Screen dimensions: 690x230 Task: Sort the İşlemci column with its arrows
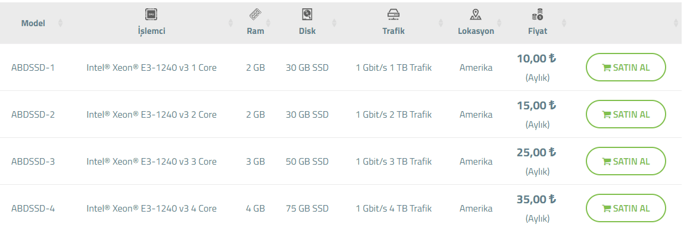coord(230,23)
